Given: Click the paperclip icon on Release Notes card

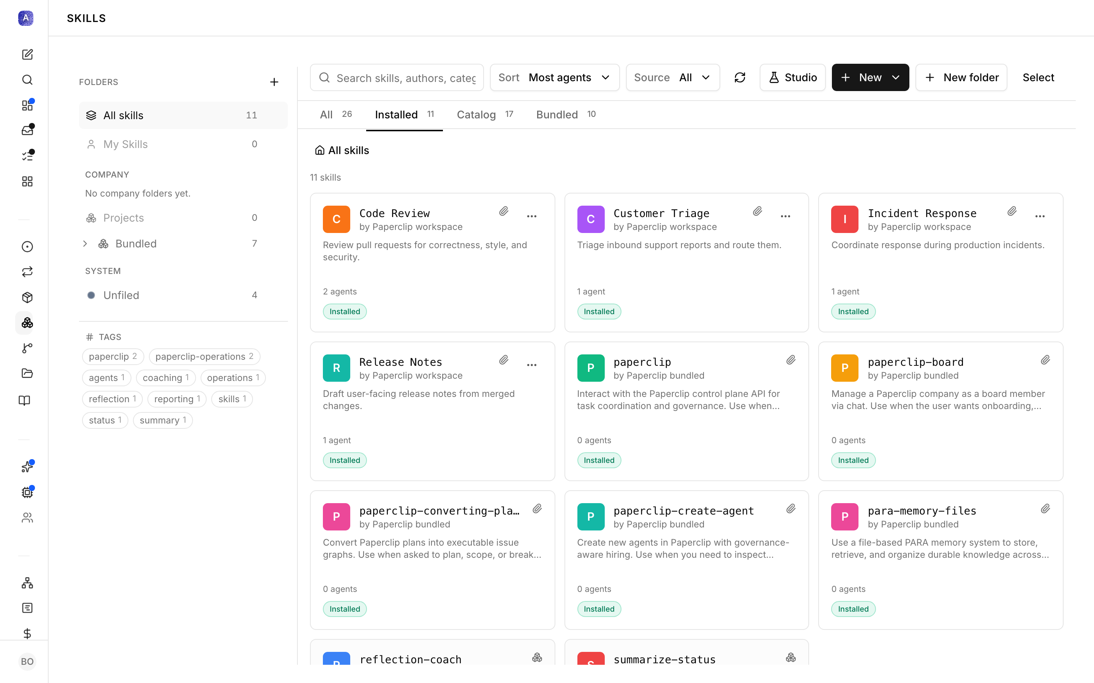Looking at the screenshot, I should (x=504, y=360).
